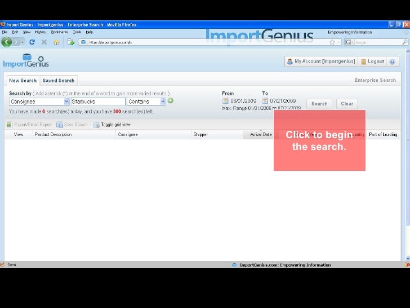Open the From date calendar icon
Image resolution: width=410 pixels, height=308 pixels.
225,101
